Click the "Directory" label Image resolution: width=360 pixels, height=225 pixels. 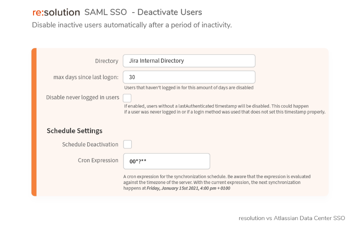coord(107,61)
